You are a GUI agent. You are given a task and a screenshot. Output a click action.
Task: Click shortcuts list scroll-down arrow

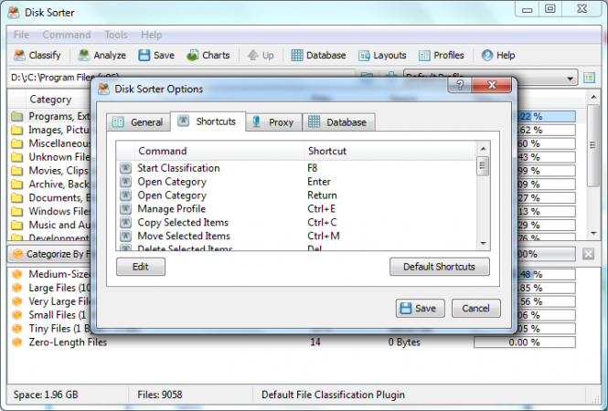click(x=483, y=243)
